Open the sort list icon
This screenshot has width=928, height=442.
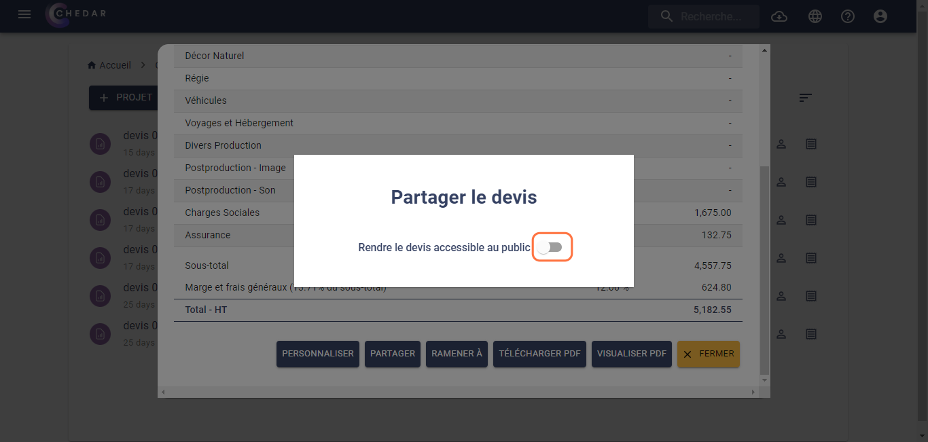805,98
